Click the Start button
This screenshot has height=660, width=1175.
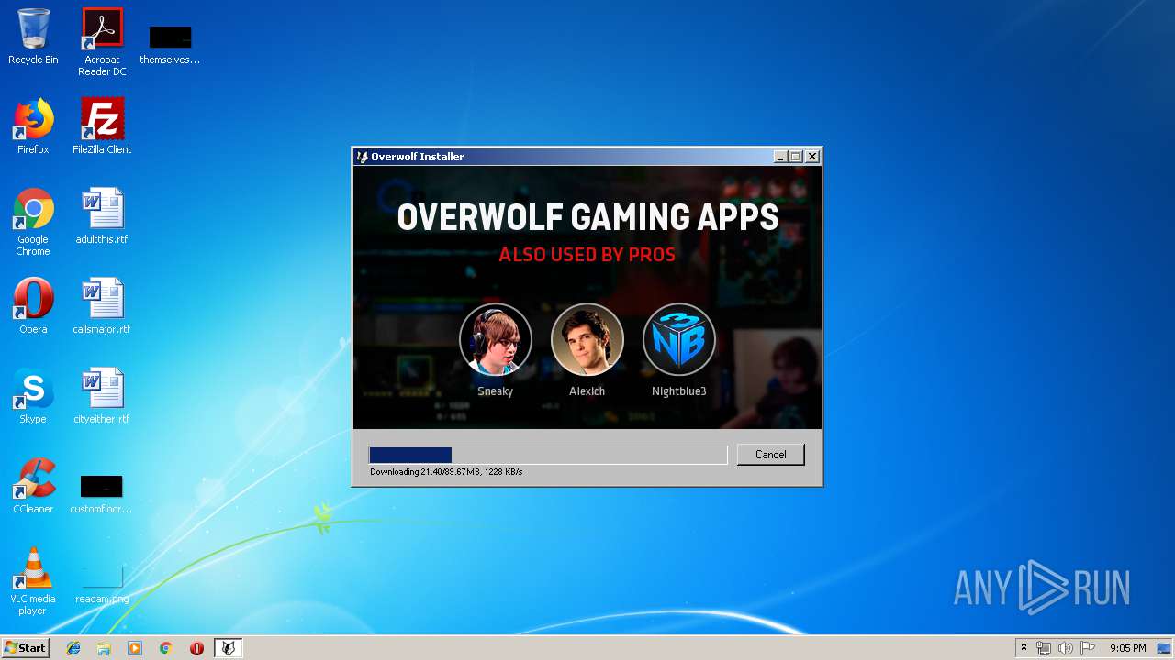click(x=26, y=648)
